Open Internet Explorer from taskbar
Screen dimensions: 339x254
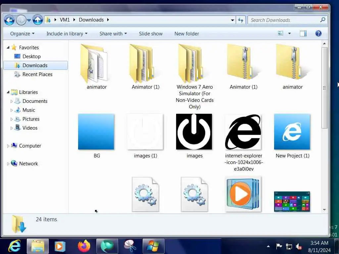(x=14, y=246)
